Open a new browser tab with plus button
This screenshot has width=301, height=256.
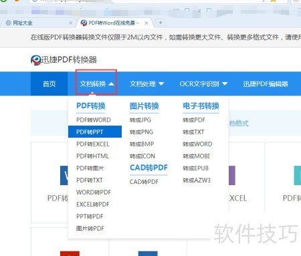(x=161, y=23)
